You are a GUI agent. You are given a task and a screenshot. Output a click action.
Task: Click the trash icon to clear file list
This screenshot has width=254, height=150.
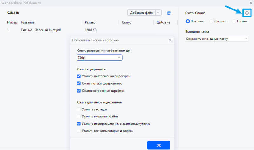coord(169,13)
